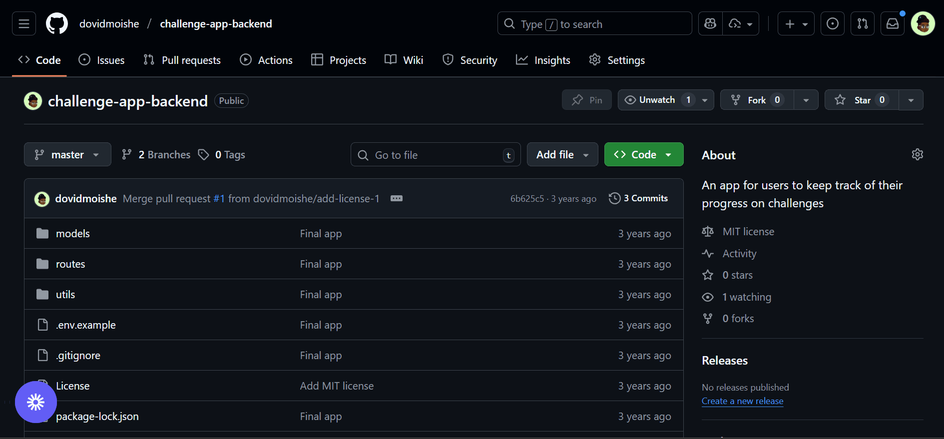Image resolution: width=944 pixels, height=439 pixels.
Task: Open the notifications inbox icon
Action: coord(892,23)
